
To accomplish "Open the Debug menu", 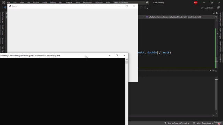I will 53,2.
